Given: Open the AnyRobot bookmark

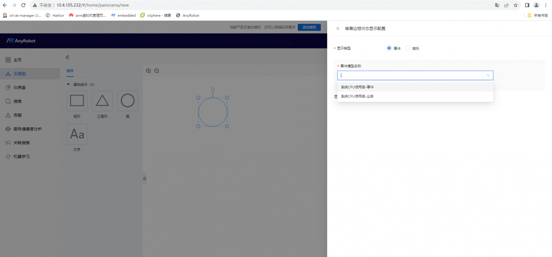Looking at the screenshot, I should [188, 16].
